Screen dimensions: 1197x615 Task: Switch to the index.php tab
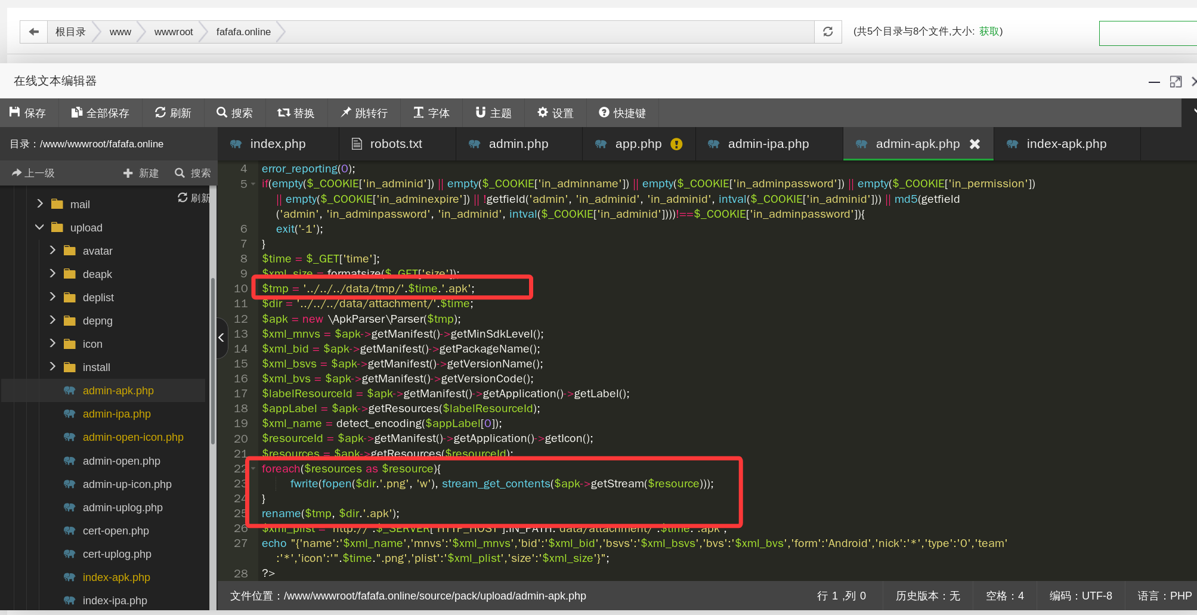click(278, 144)
